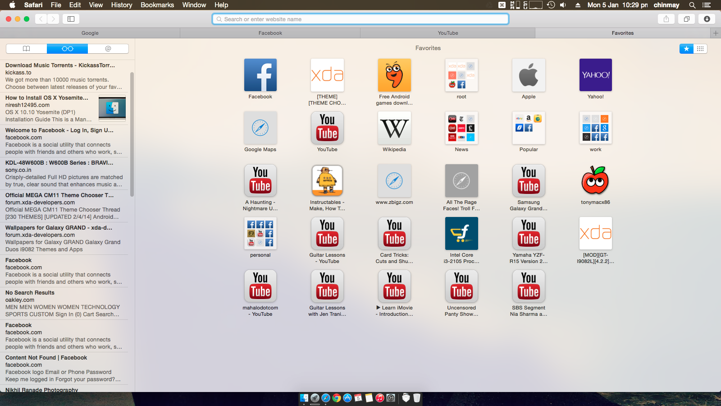Open the File menu
Viewport: 721px width, 406px height.
[56, 5]
